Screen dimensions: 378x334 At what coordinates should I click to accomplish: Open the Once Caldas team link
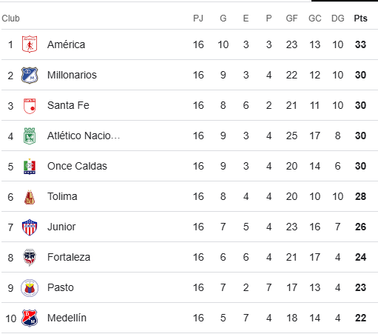point(77,166)
